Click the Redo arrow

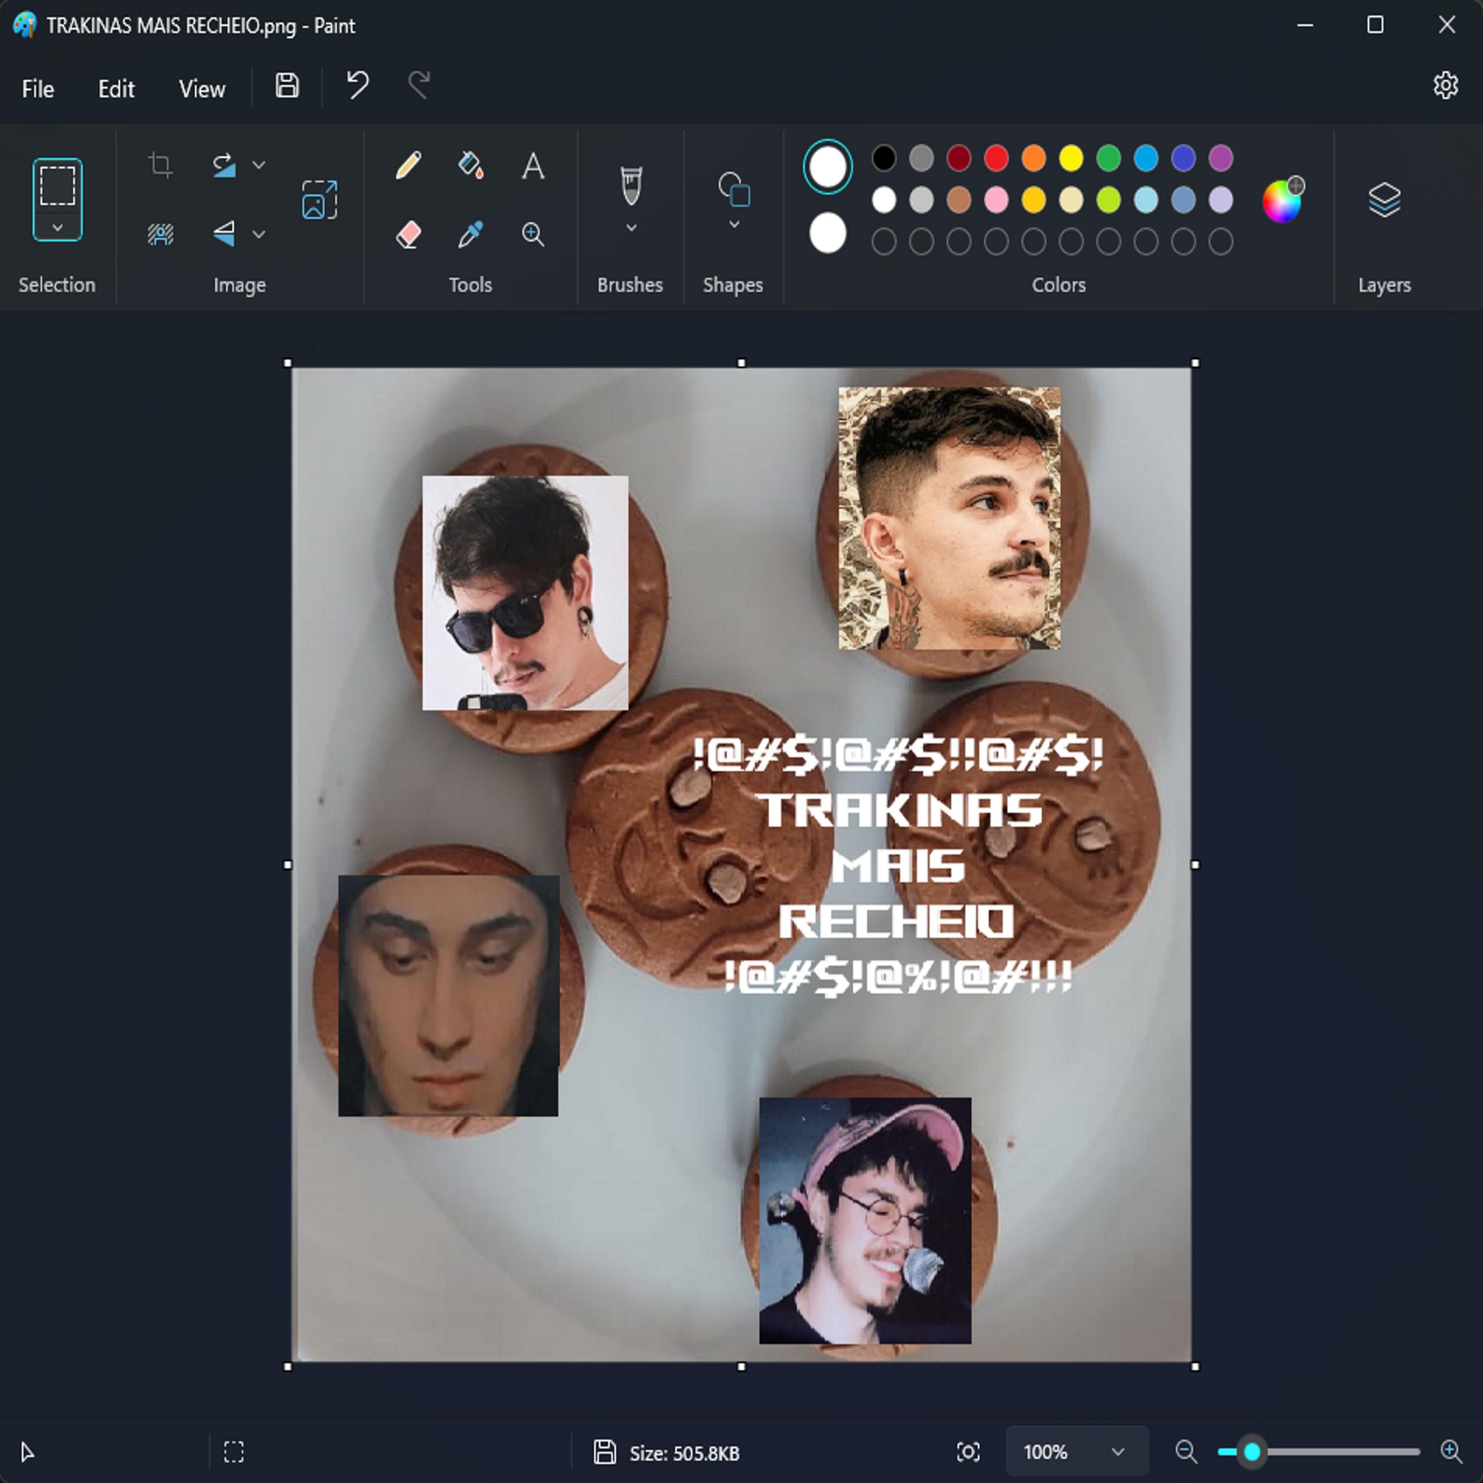click(x=419, y=85)
